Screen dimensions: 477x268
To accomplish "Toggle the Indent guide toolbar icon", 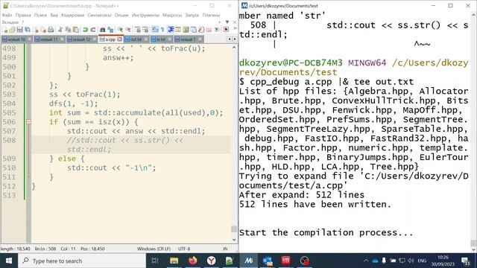I will (x=171, y=30).
